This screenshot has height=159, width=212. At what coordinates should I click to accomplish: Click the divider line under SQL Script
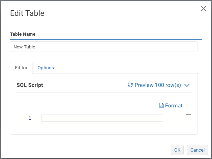(x=104, y=93)
